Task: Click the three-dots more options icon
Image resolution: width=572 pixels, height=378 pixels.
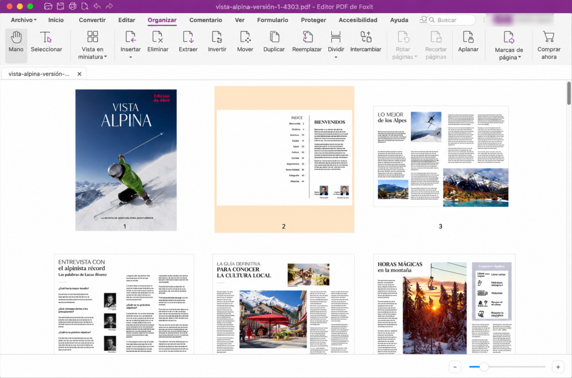Action: click(484, 20)
